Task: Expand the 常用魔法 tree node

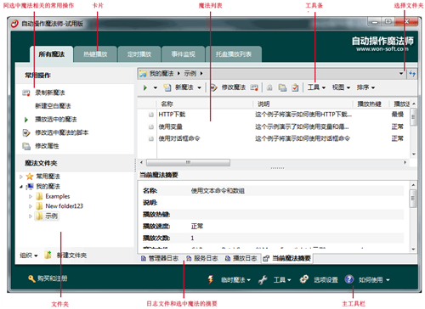Action: 21,177
